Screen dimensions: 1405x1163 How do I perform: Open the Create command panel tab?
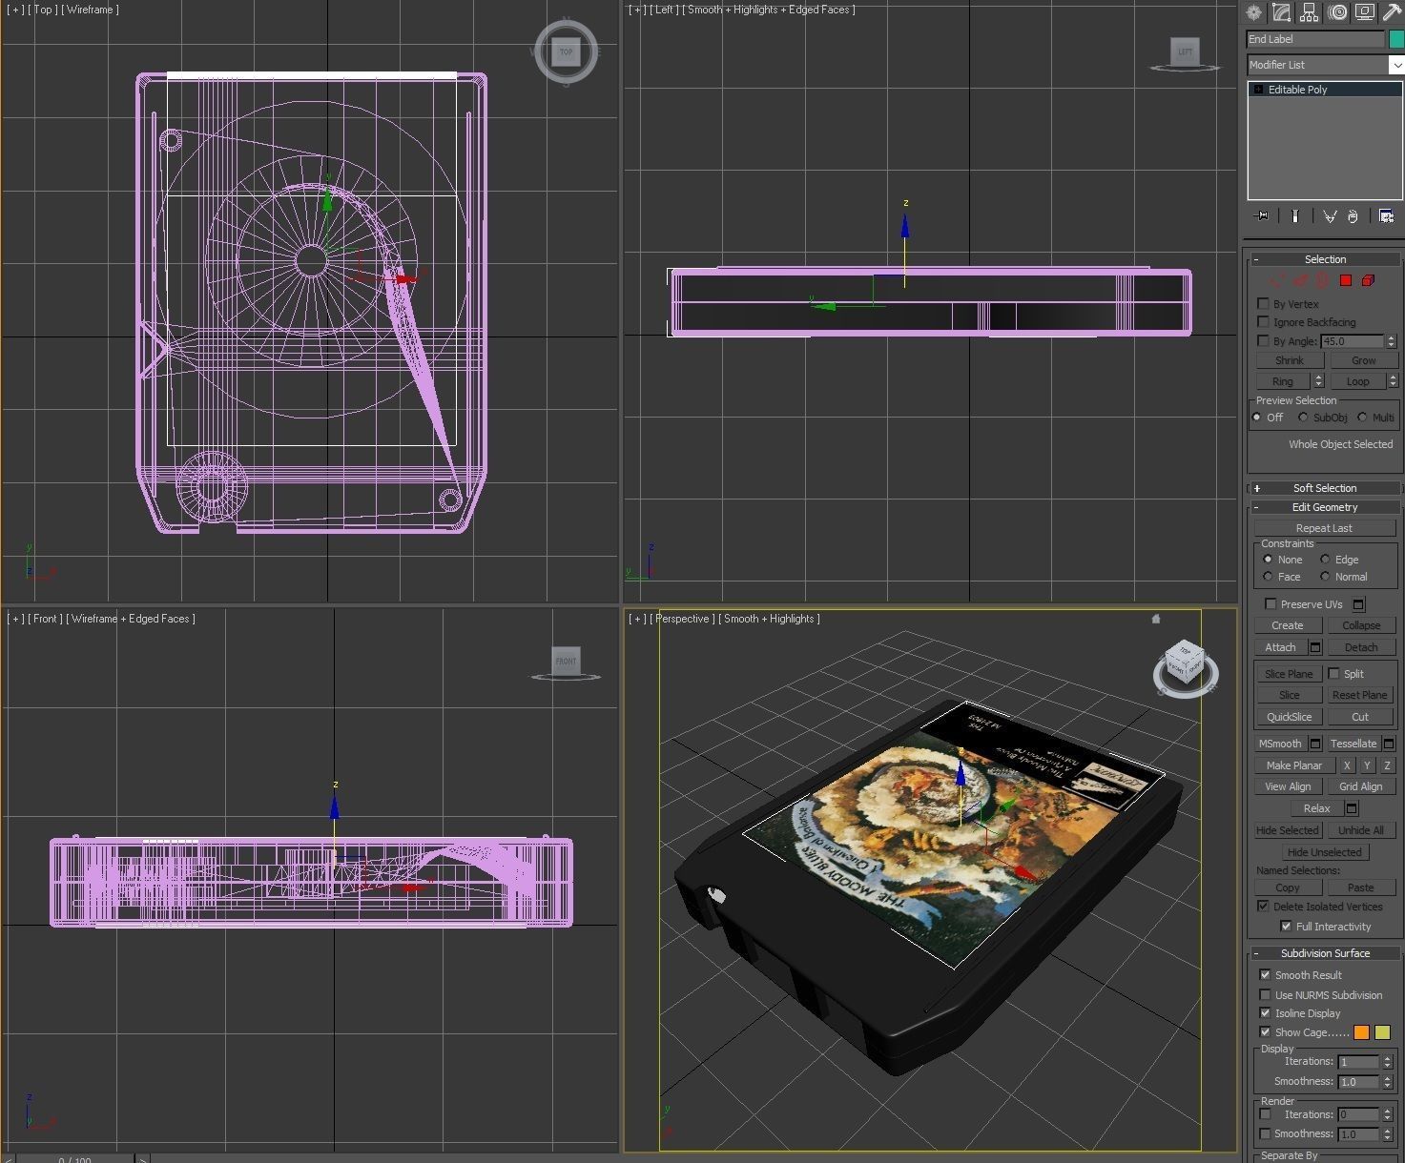(x=1253, y=12)
